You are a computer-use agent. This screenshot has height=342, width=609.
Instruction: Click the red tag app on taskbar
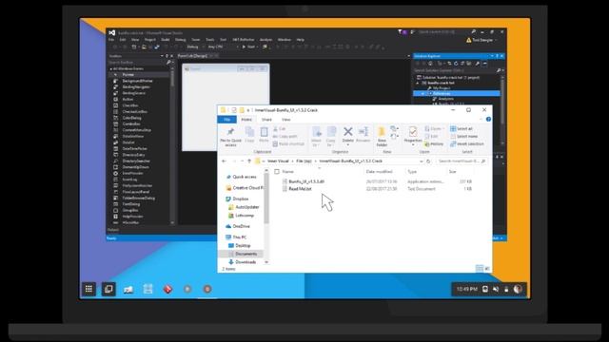pos(167,289)
